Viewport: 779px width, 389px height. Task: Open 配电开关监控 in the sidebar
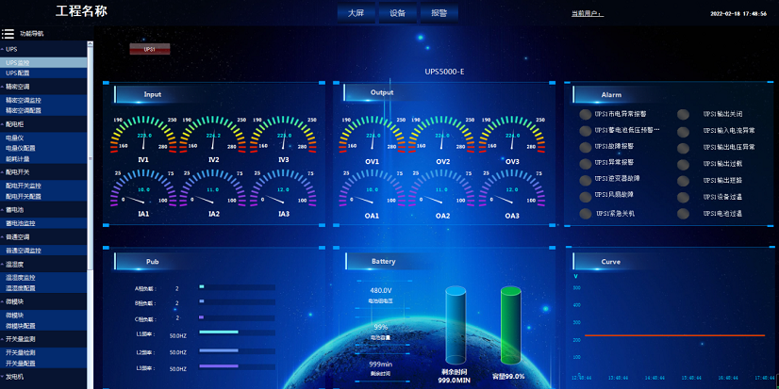click(x=43, y=186)
